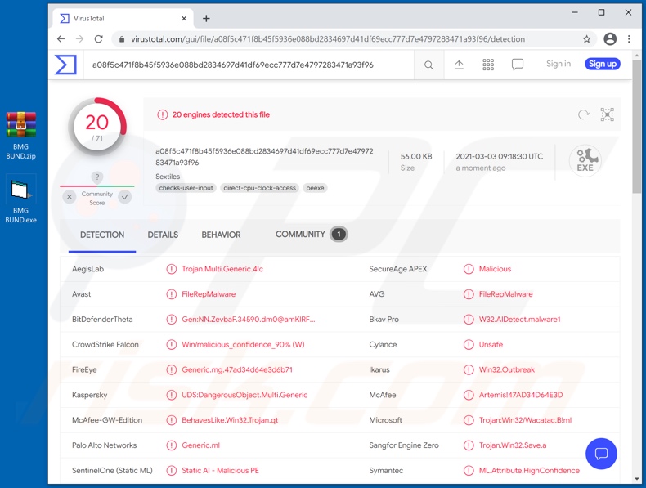Click alert icon next to 20 engines detected
Viewport: 646px width, 488px height.
[163, 114]
